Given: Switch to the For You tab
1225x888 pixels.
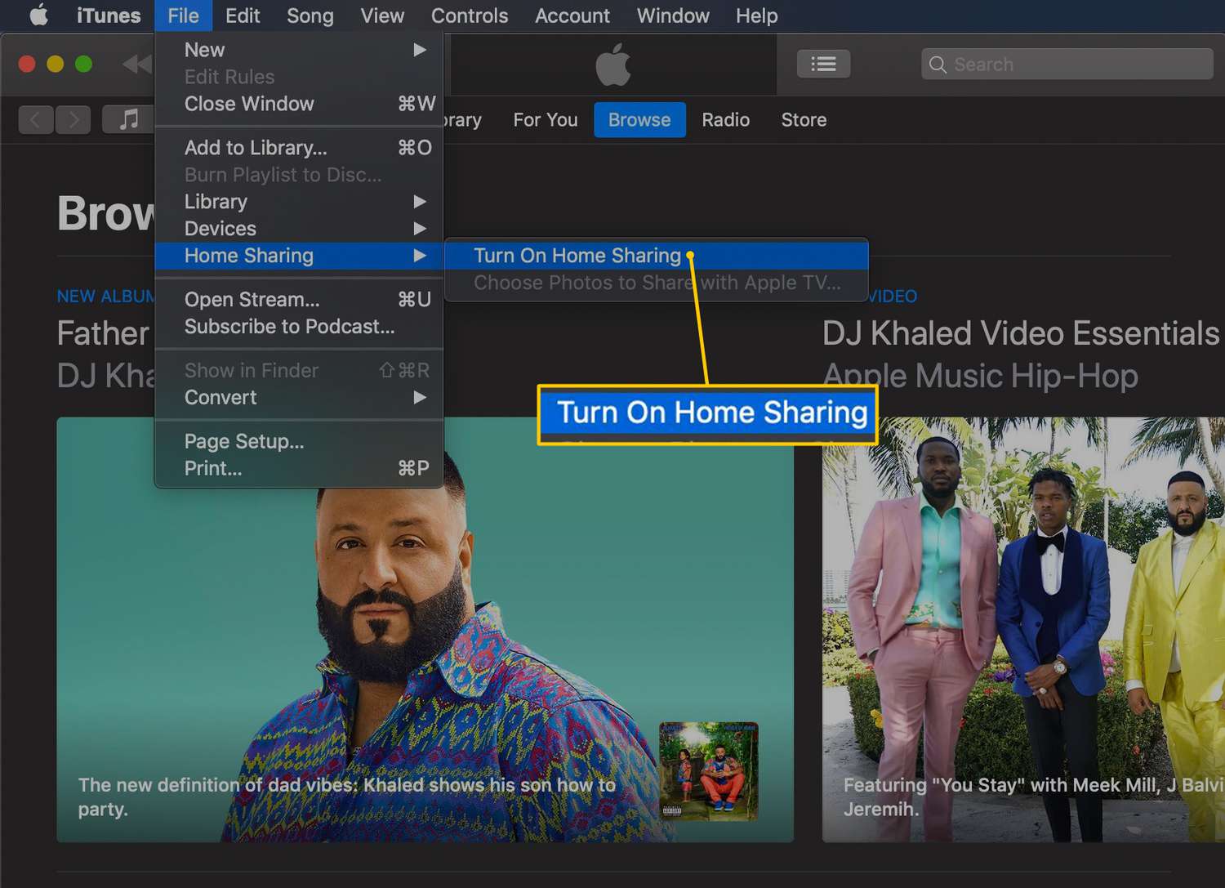Looking at the screenshot, I should tap(545, 120).
